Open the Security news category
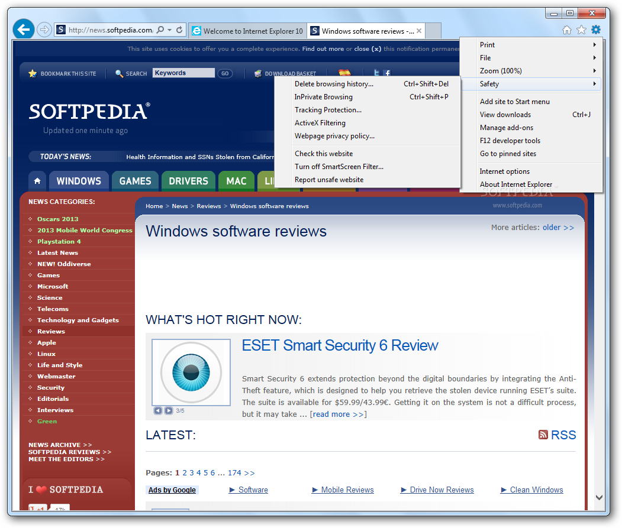This screenshot has height=528, width=622. (51, 388)
